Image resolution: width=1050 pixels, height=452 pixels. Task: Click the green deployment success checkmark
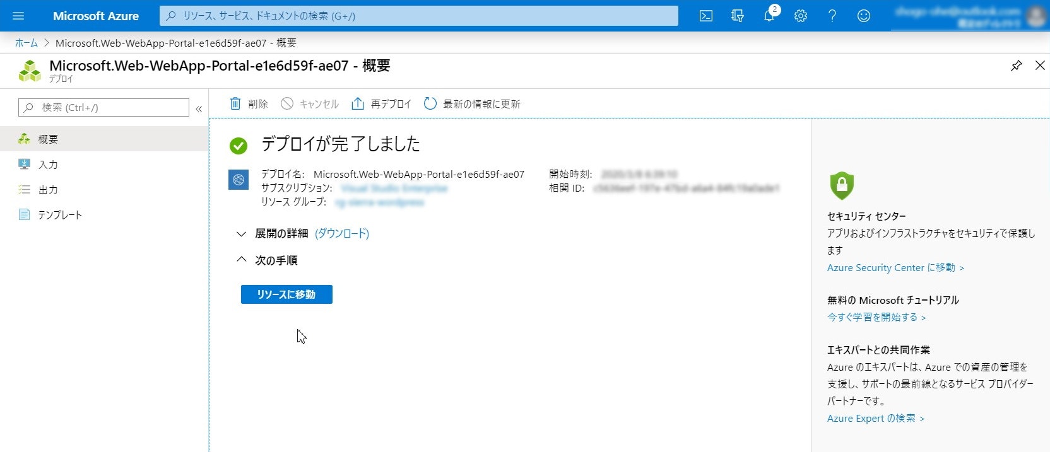click(x=239, y=146)
